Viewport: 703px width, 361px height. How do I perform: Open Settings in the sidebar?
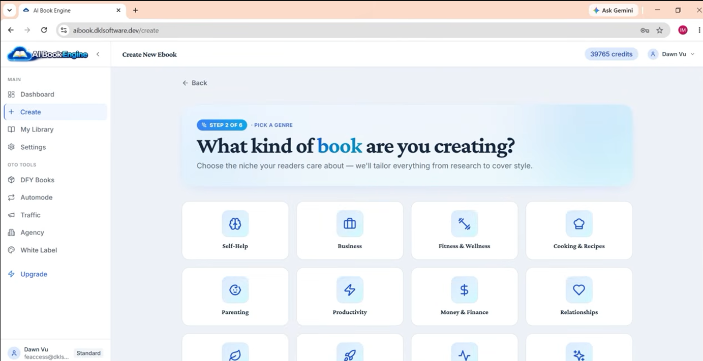pos(55,147)
